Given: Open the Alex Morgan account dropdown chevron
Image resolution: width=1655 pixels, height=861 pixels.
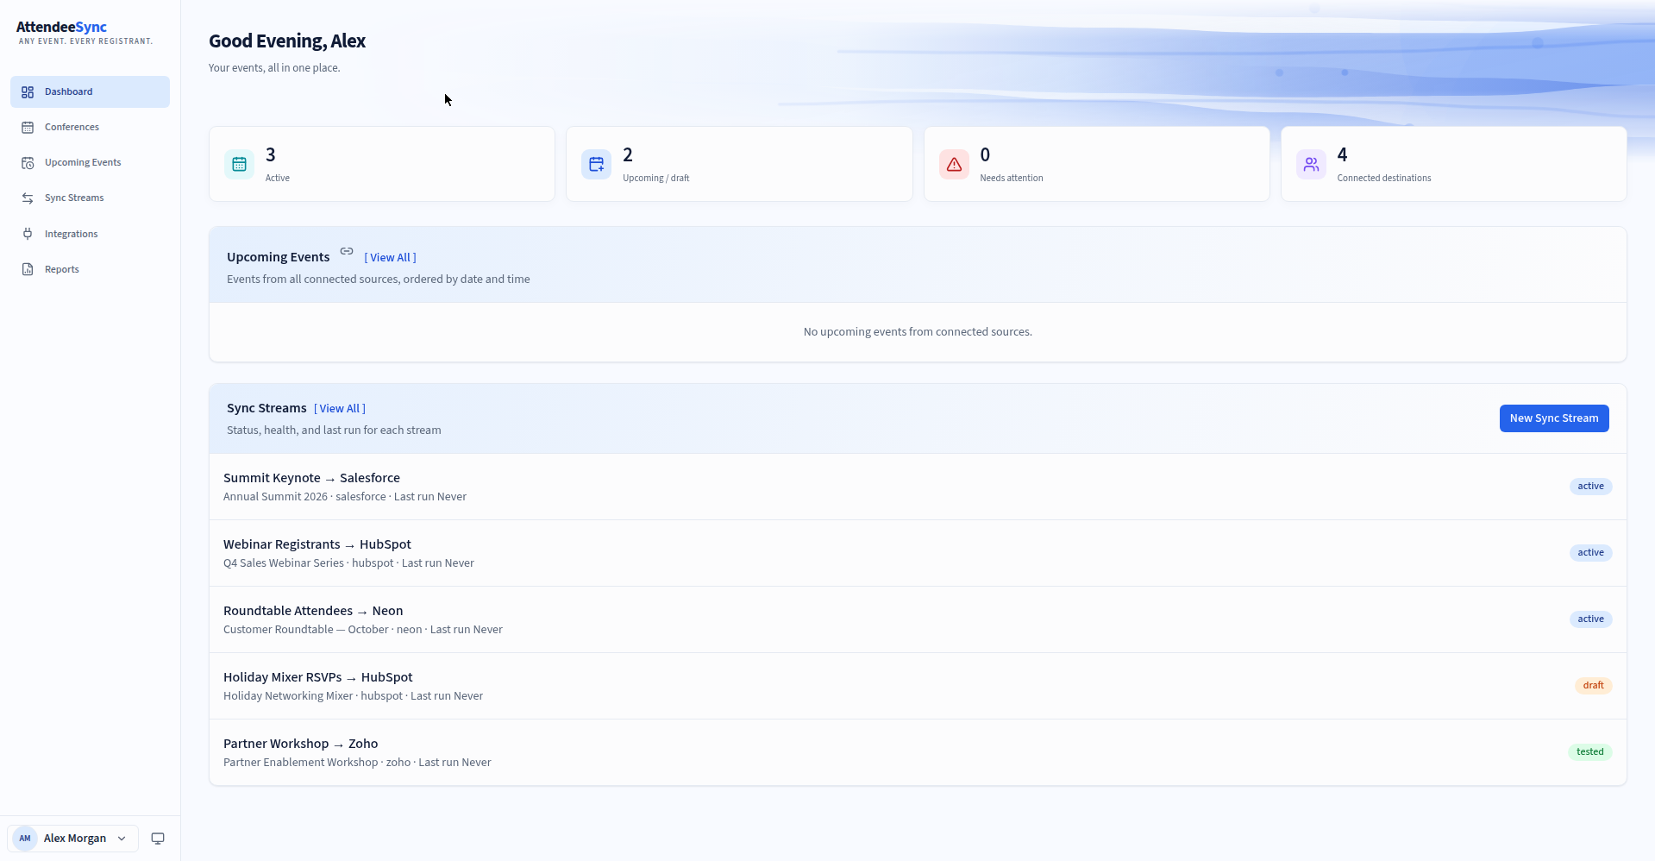Looking at the screenshot, I should tap(122, 839).
